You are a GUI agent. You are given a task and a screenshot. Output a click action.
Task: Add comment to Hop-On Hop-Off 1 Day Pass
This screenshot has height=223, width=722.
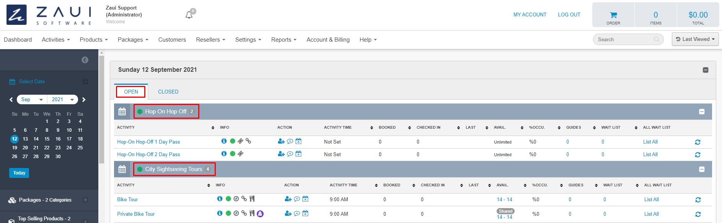(x=290, y=141)
